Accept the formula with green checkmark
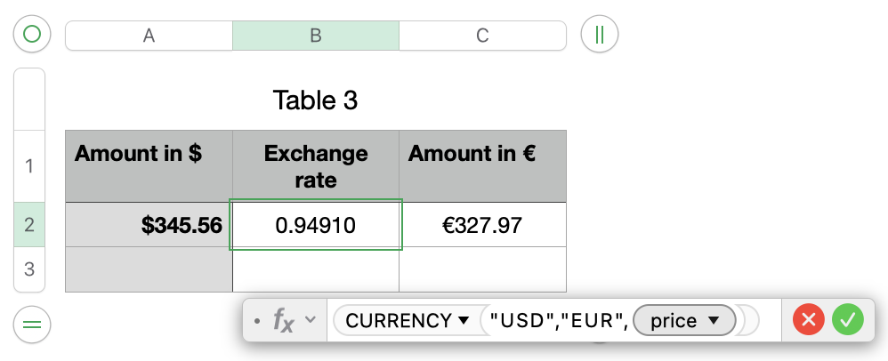This screenshot has height=361, width=888. 848,320
